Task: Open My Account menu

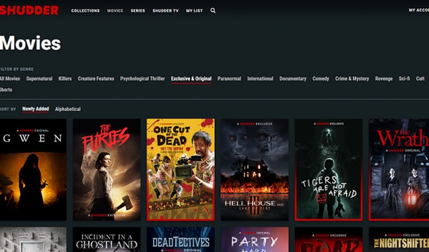Action: [x=419, y=10]
